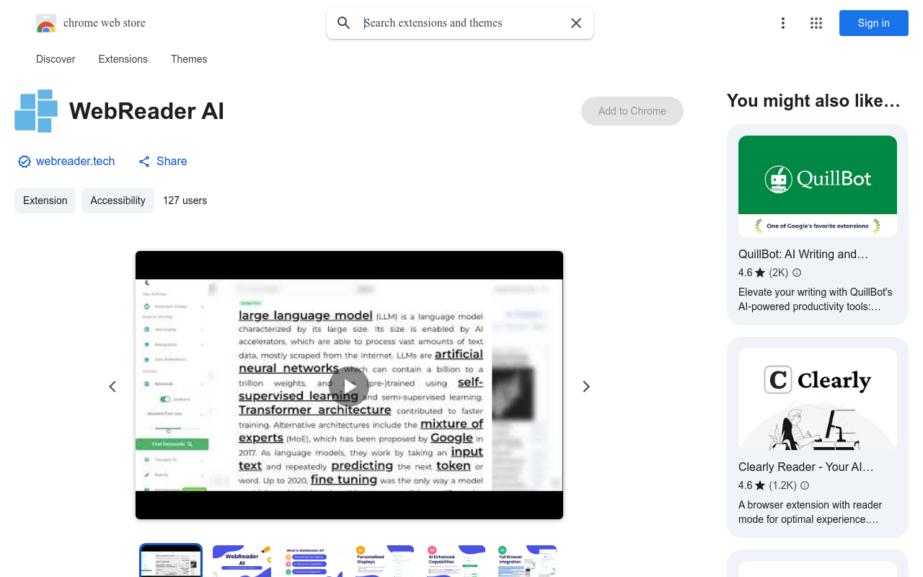The image size is (923, 577).
Task: Click the Chrome Web Store logo
Action: [x=46, y=23]
